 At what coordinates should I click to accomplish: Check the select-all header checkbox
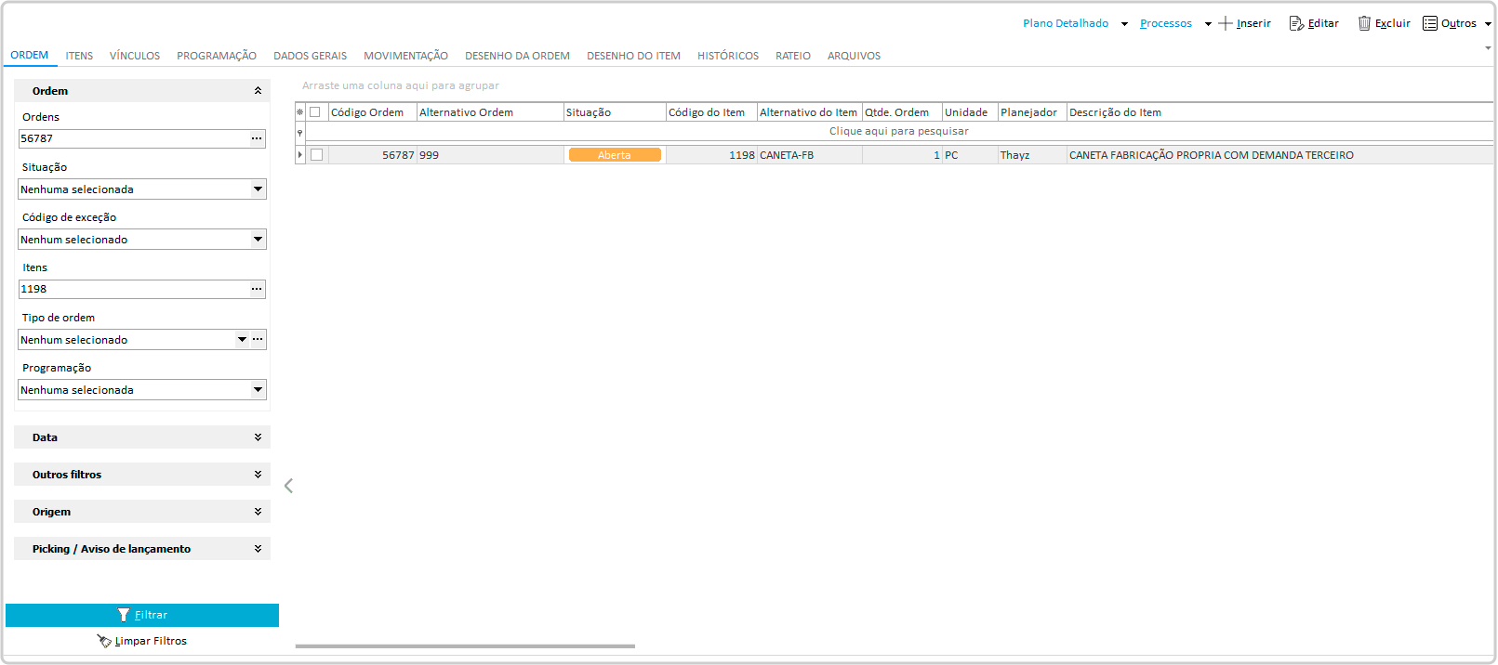(315, 112)
